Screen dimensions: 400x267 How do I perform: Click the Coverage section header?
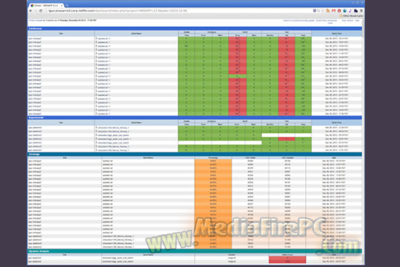click(x=194, y=154)
